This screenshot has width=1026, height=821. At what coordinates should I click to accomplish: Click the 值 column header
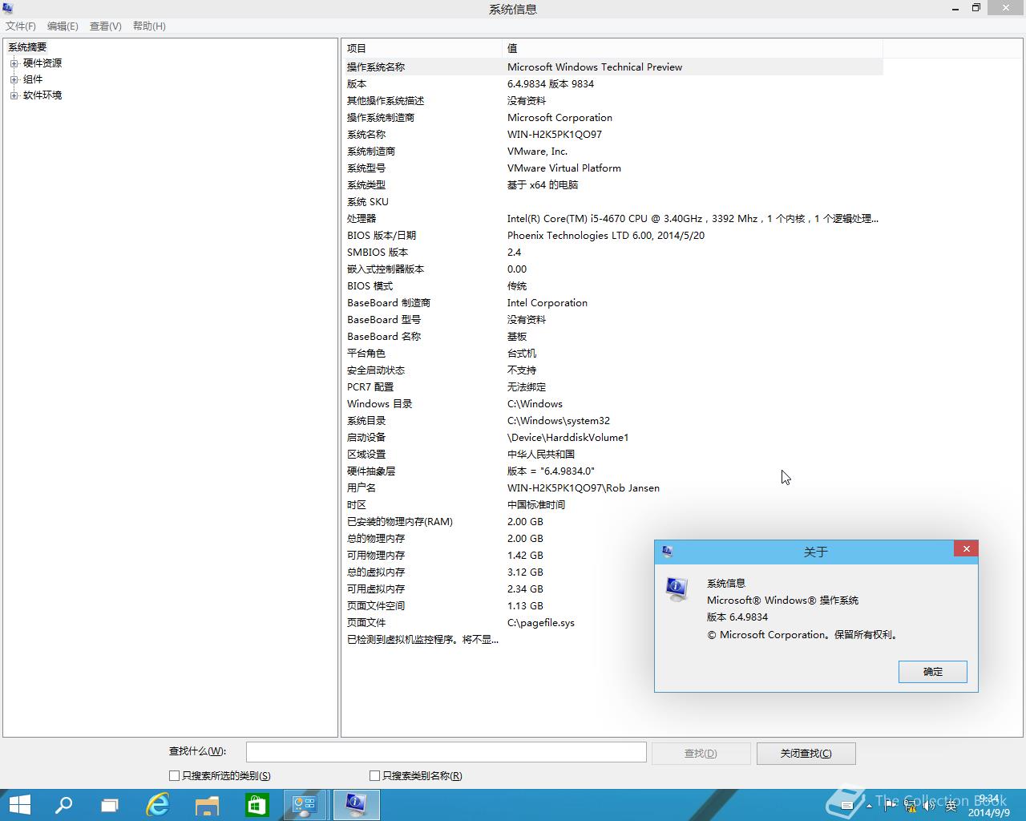693,48
